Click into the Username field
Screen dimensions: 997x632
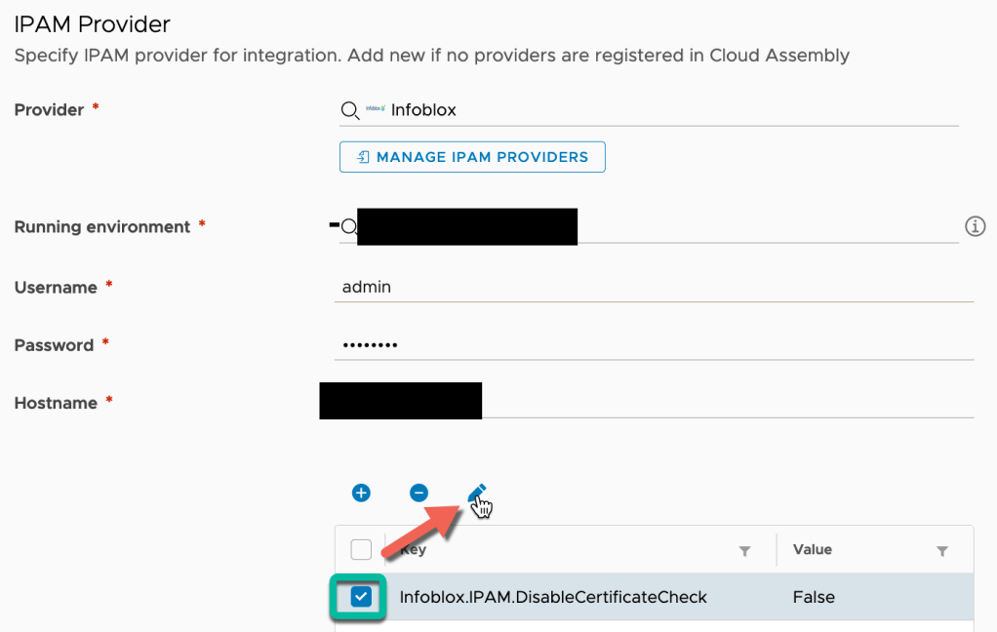pyautogui.click(x=654, y=287)
